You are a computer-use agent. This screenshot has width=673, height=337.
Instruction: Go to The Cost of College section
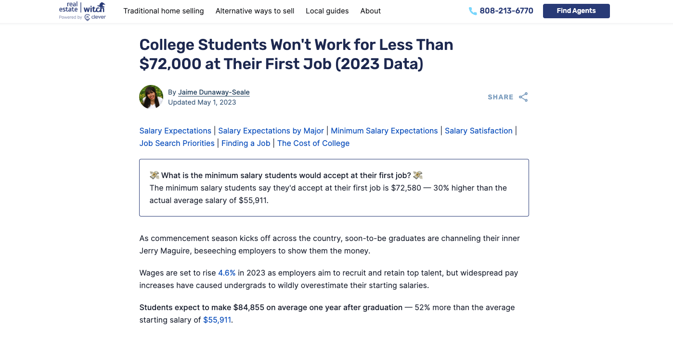pos(313,143)
